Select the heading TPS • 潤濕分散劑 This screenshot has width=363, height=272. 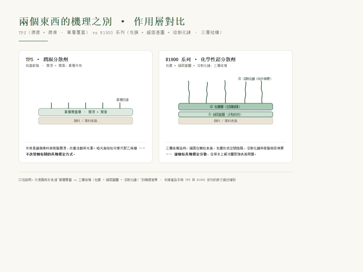pos(47,59)
